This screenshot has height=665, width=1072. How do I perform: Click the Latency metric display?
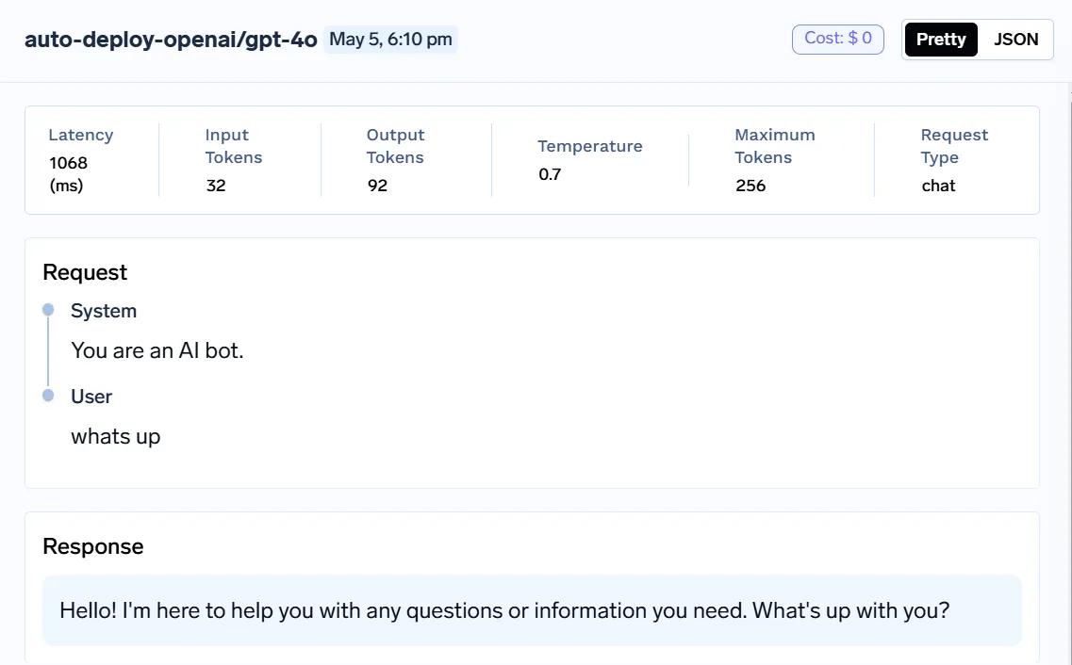[x=80, y=162]
